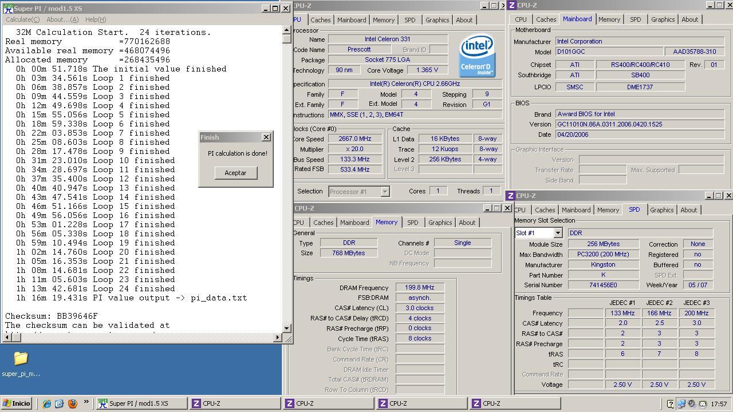Switch to CPU tab in Mainboard CPU-Z window
Image resolution: width=733 pixels, height=412 pixels.
coord(521,19)
